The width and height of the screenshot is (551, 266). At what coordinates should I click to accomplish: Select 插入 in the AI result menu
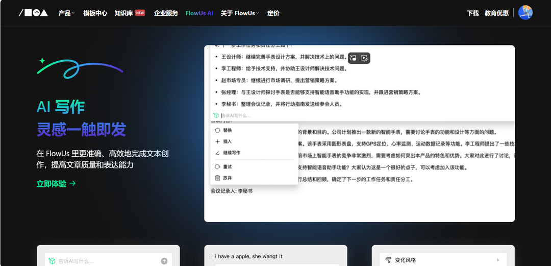255,141
